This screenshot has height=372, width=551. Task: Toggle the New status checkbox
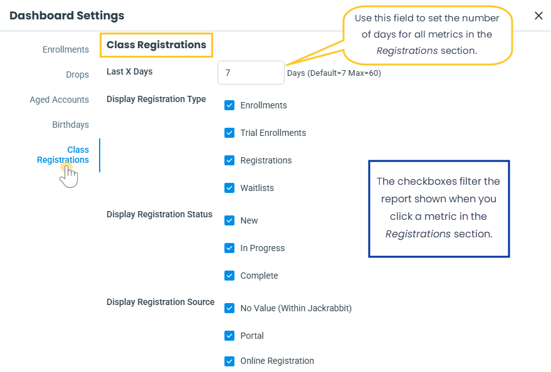coord(229,220)
